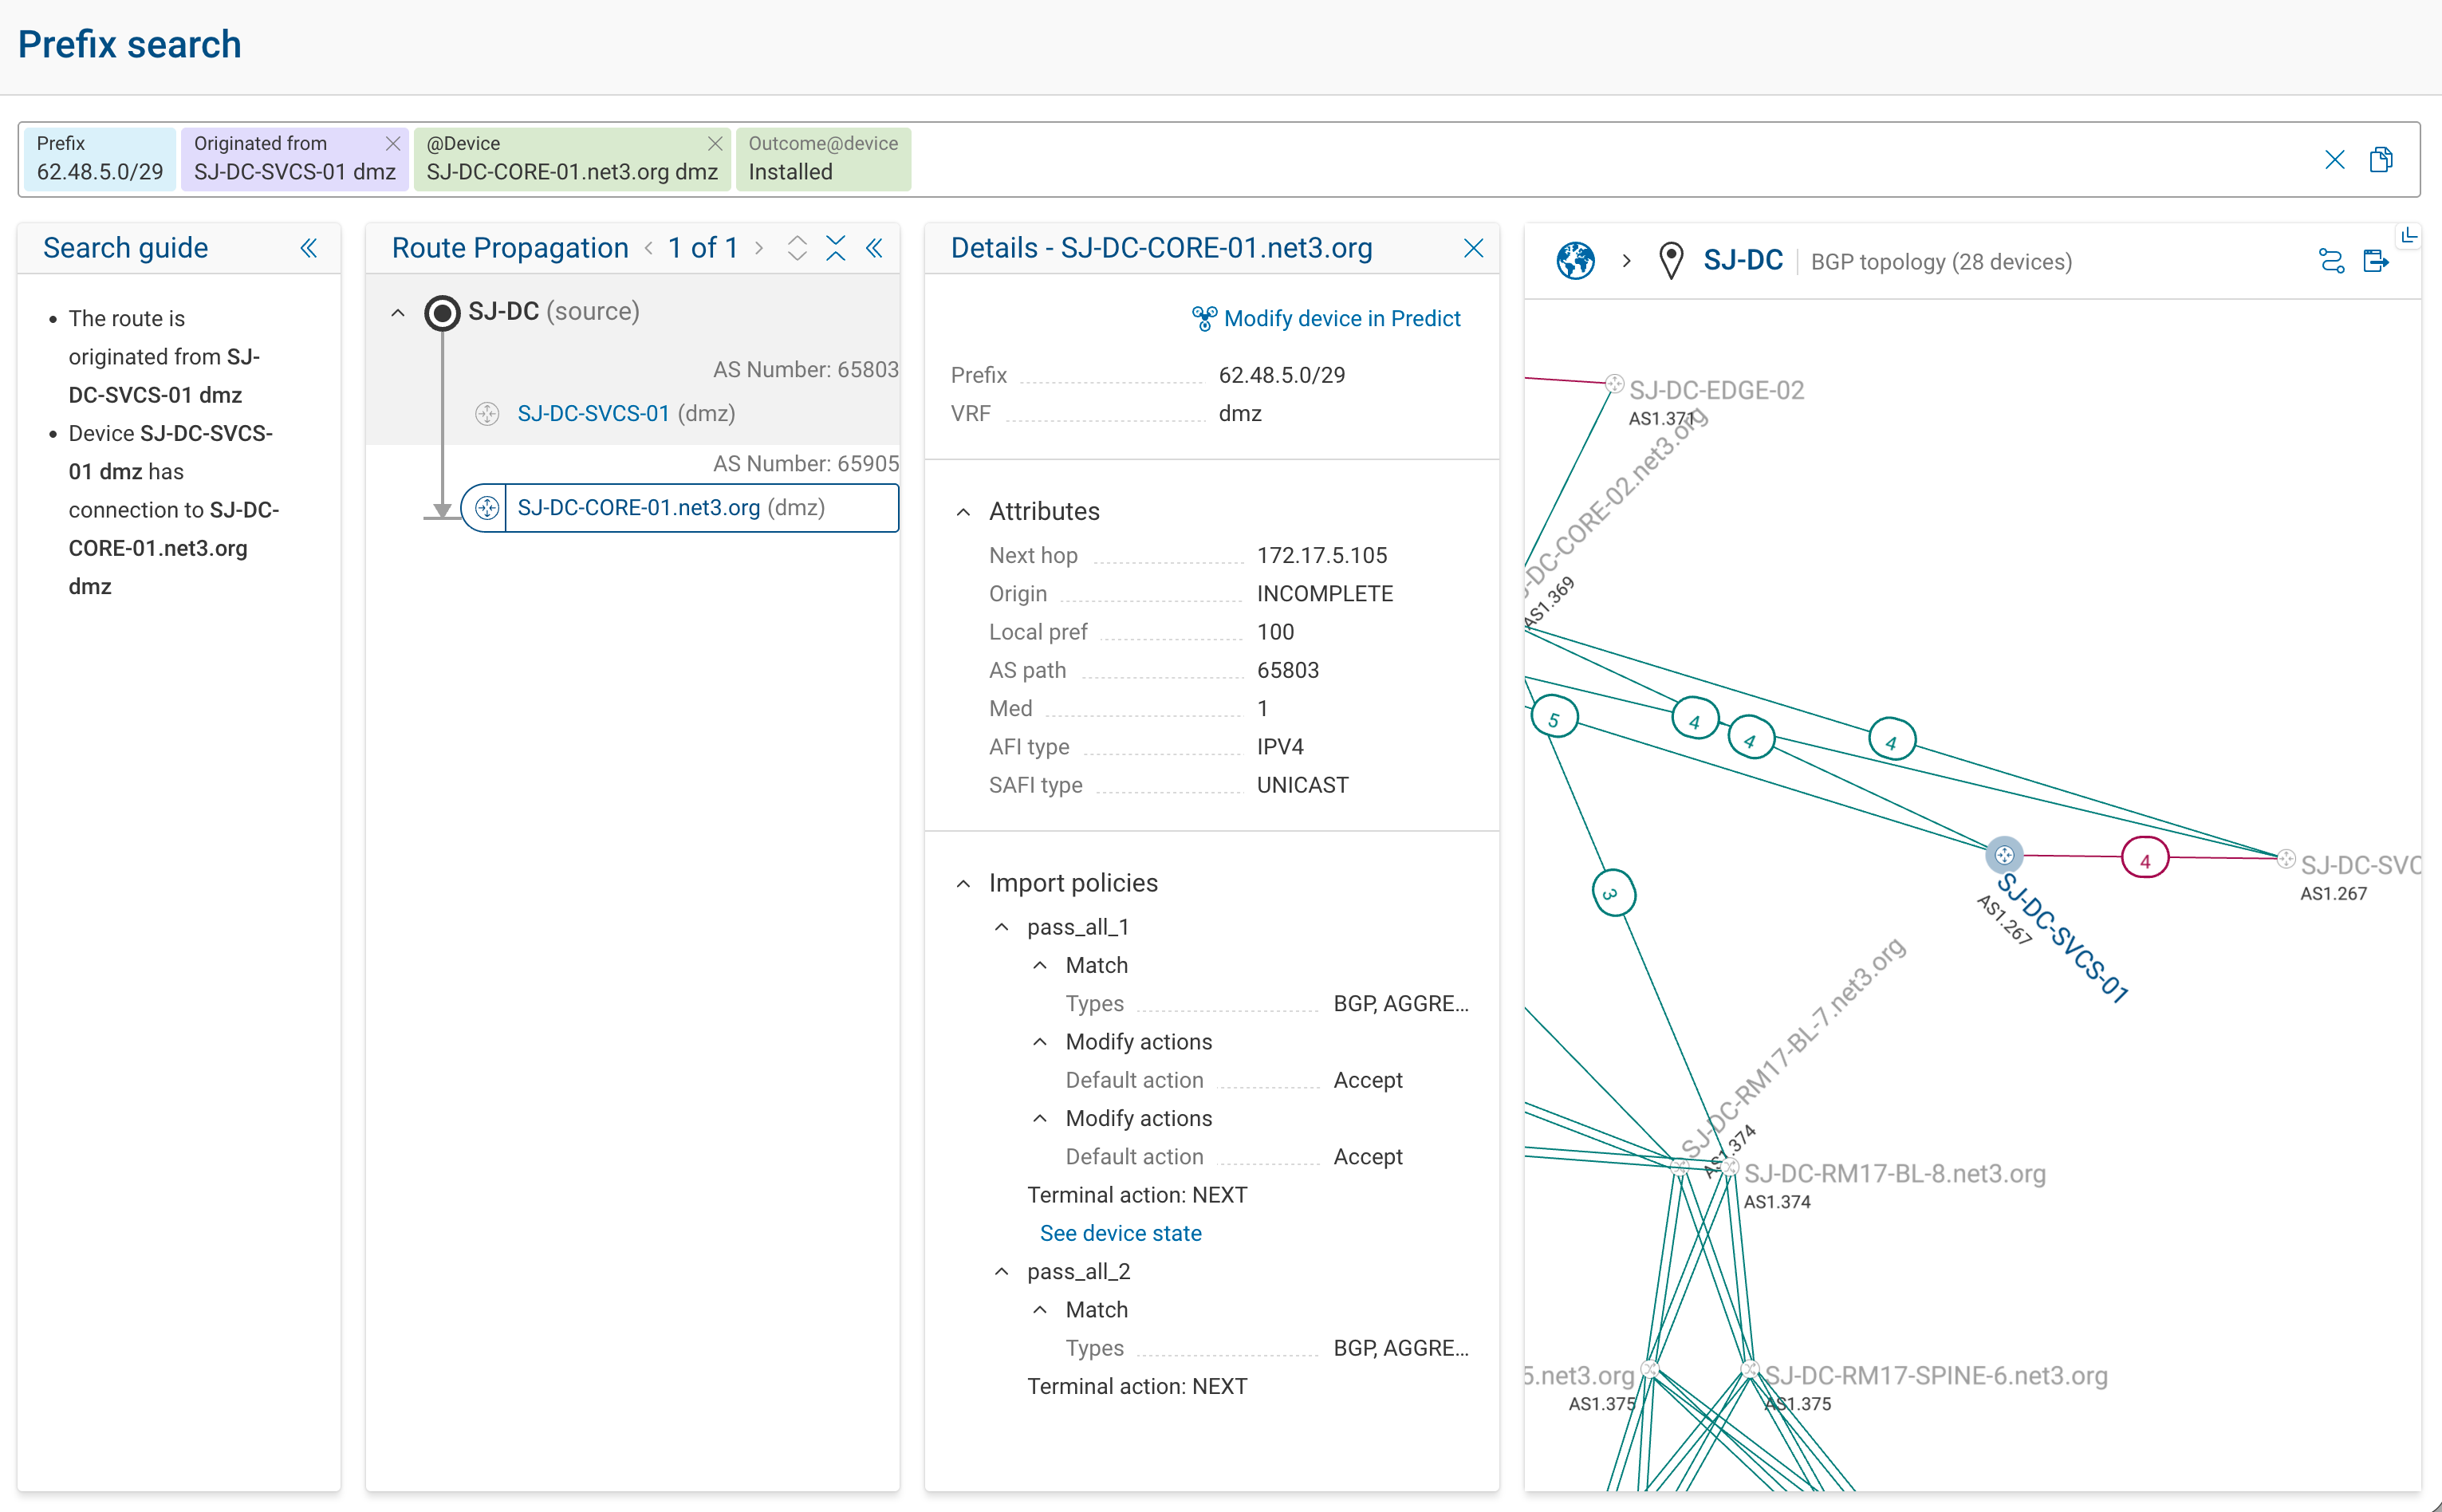
Task: Remove the @Device filter chip
Action: click(x=715, y=144)
